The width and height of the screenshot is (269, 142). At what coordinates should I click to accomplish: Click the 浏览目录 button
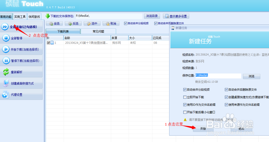152,16
